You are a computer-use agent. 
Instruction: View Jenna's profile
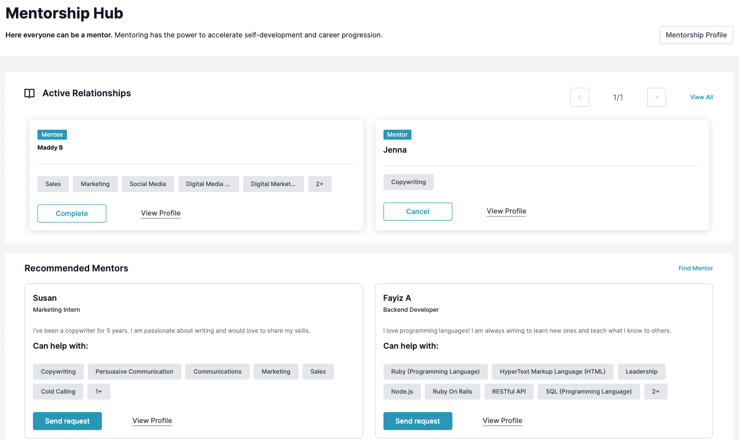tap(506, 211)
